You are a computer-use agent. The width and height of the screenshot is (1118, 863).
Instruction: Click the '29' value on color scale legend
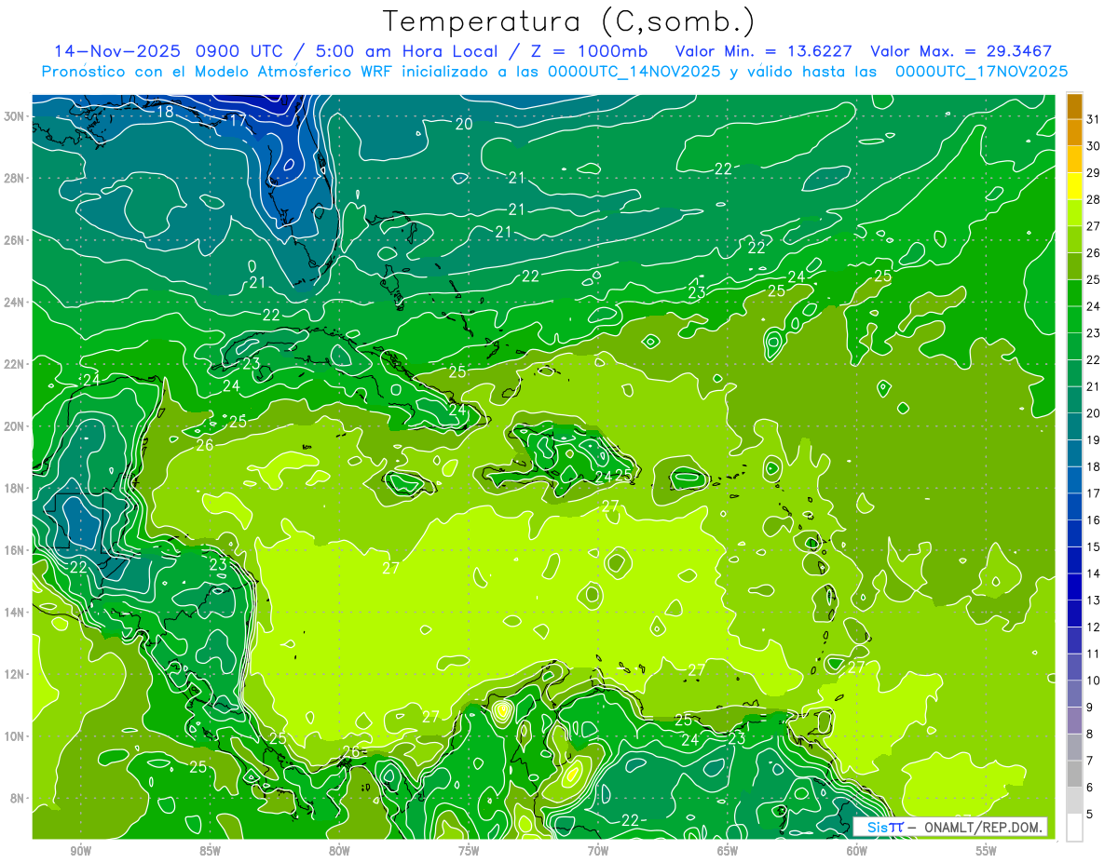tap(1094, 173)
